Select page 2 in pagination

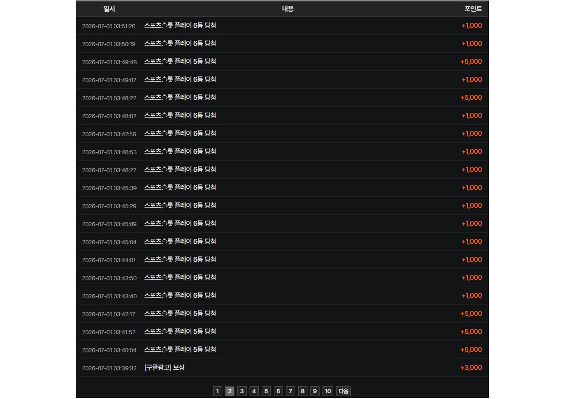230,391
